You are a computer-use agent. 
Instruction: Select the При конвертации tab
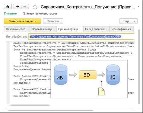70,29
